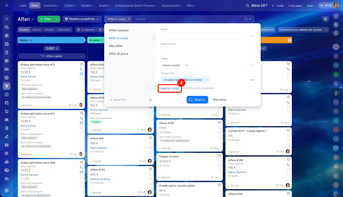Screen dimensions: 343x197
Task: Pin the Affari page with the pin icon
Action: tap(33, 19)
